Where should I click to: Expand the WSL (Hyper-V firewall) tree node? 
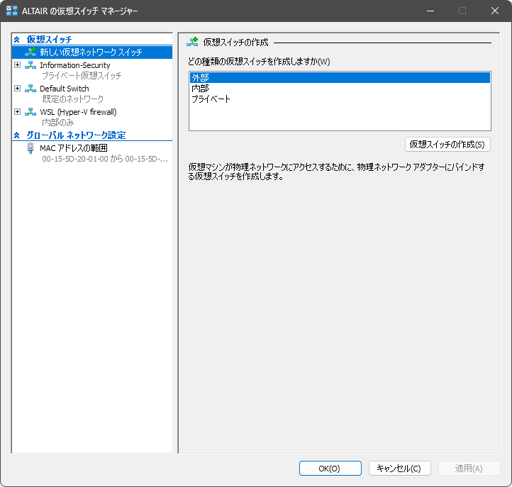click(x=17, y=111)
